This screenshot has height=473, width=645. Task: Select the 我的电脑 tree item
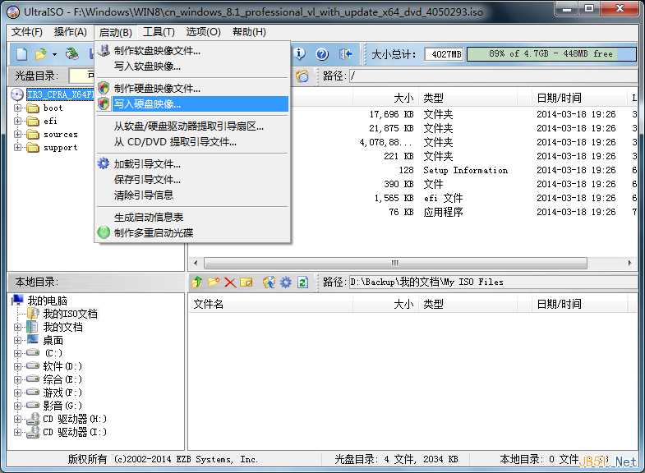[x=47, y=301]
